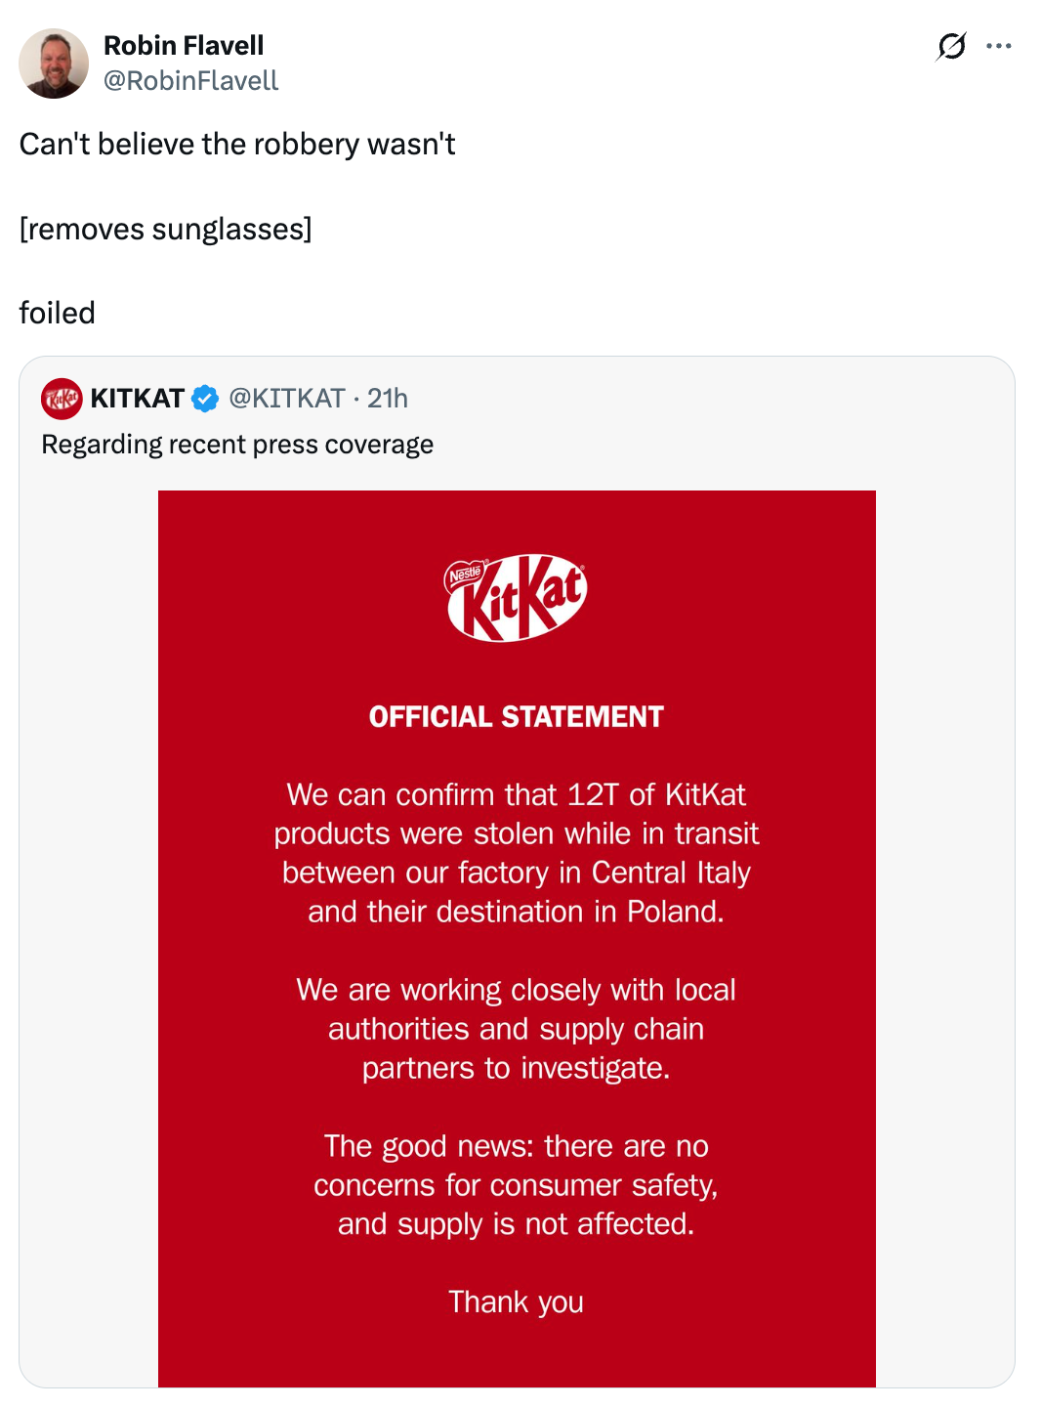
Task: Click the 'Thank you' line in the statement
Action: 517,1301
